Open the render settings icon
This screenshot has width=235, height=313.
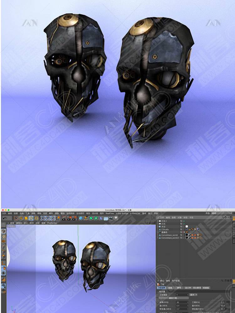coord(75,218)
